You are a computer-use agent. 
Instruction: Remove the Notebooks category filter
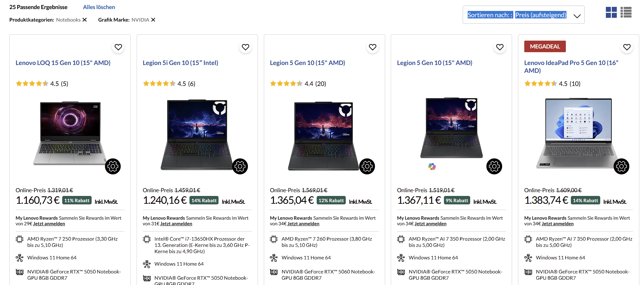tap(84, 20)
